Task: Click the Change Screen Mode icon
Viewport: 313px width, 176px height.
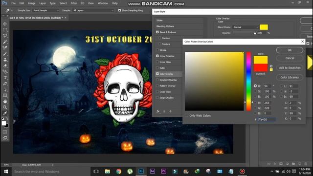Action: click(x=5, y=138)
